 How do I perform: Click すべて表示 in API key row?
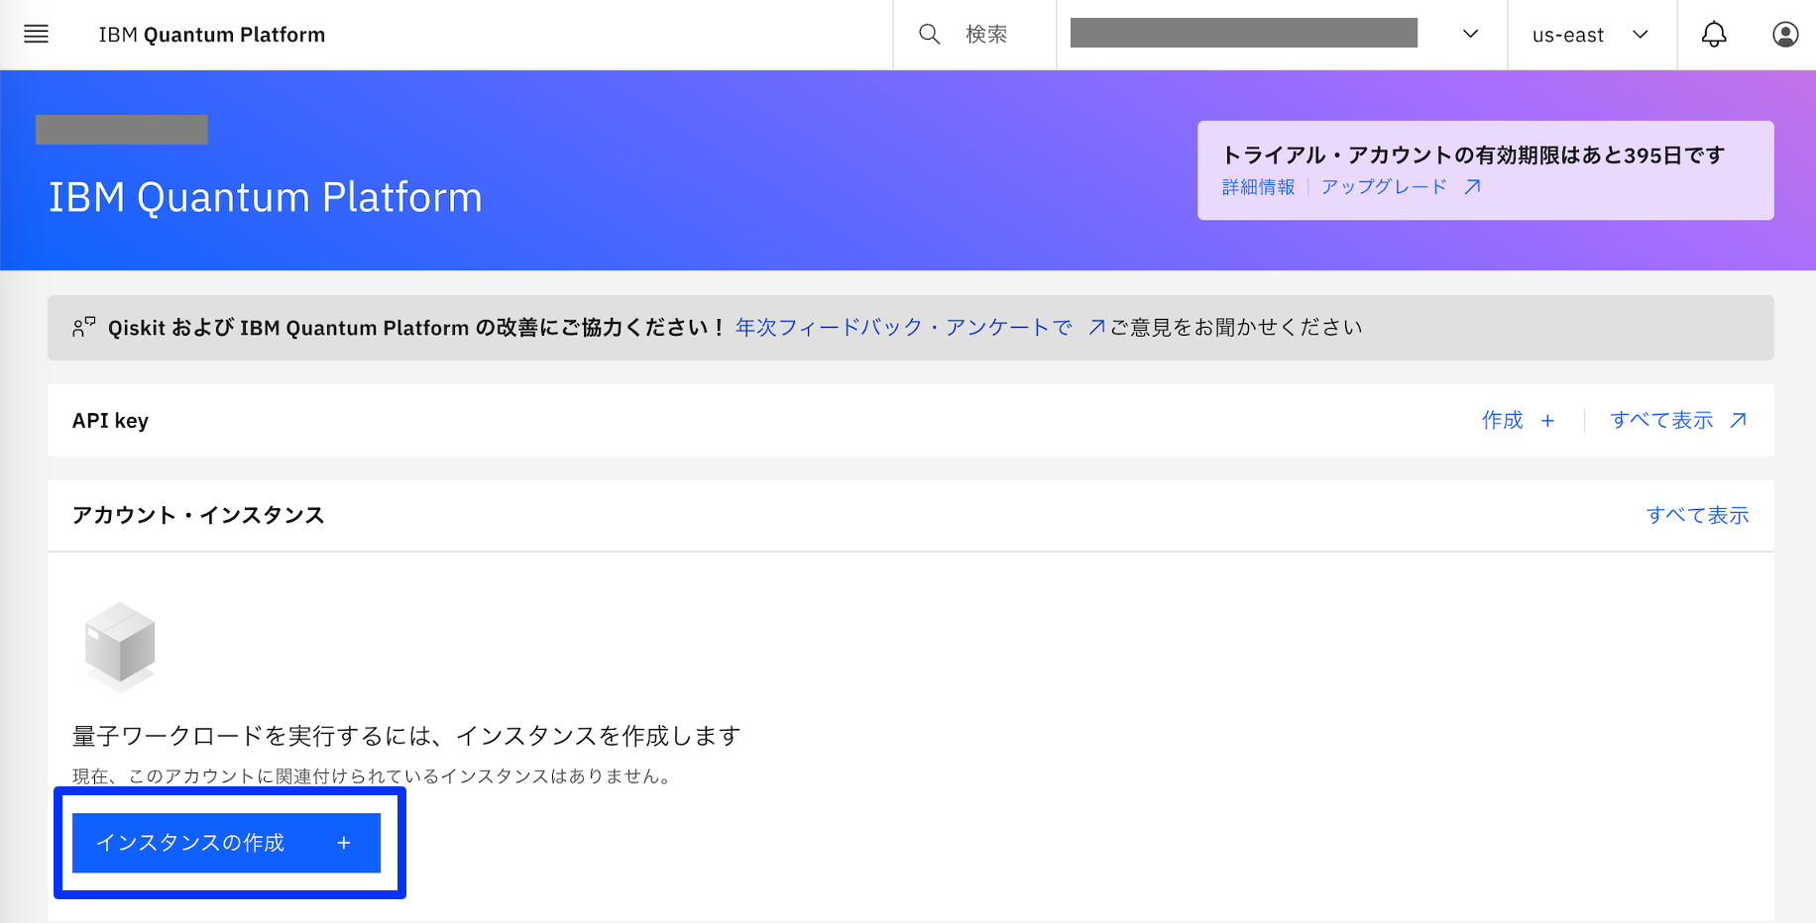1678,421
